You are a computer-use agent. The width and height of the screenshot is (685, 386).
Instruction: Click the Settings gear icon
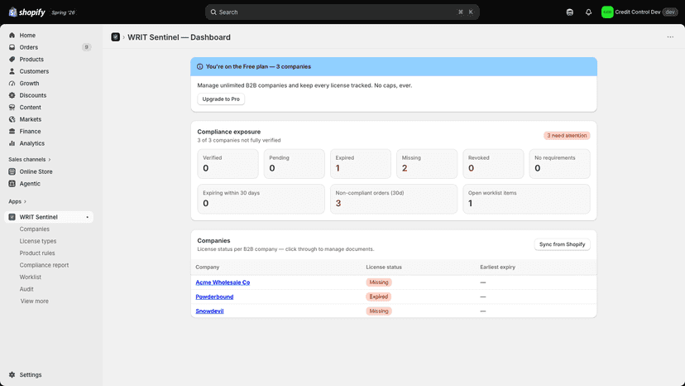coord(12,374)
